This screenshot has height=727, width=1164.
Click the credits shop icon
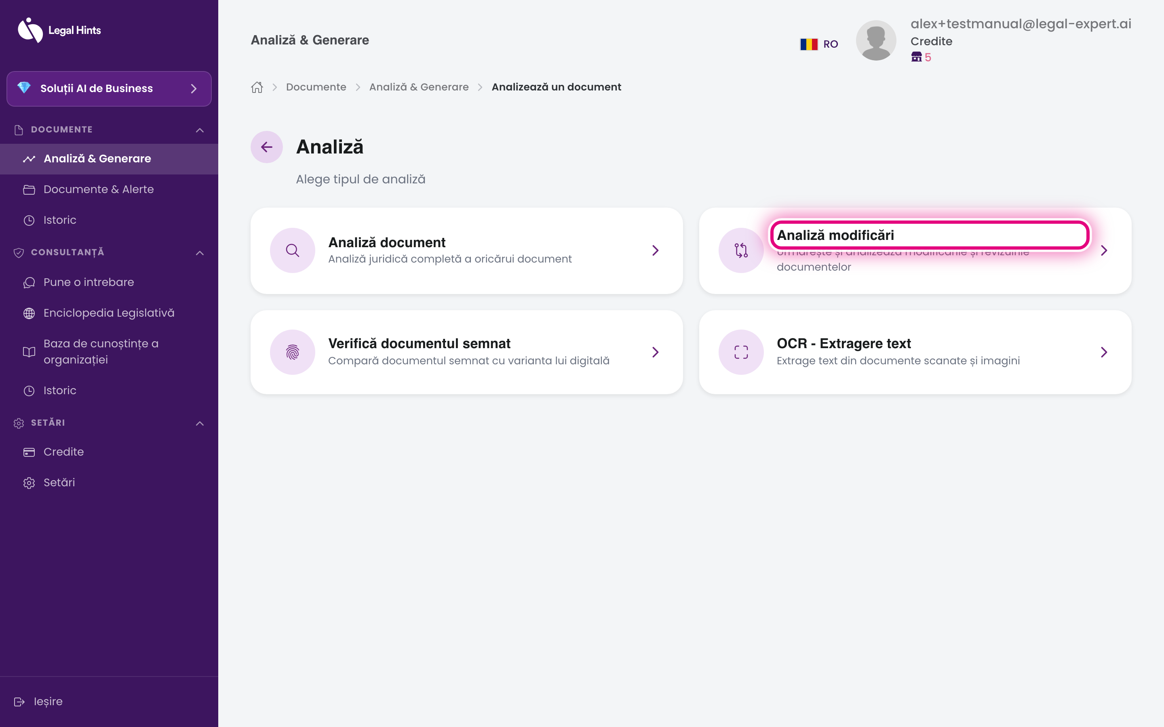coord(916,57)
